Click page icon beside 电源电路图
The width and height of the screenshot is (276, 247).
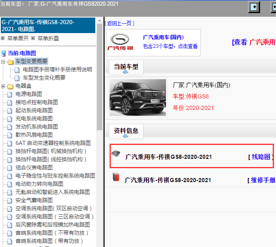[x=10, y=94]
